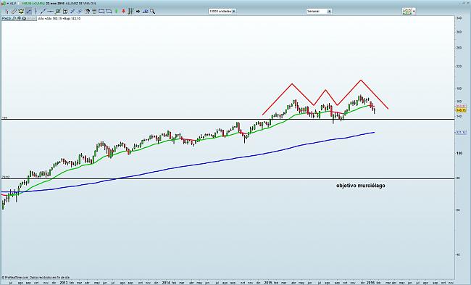Open the chart style icon at top right

407,12
